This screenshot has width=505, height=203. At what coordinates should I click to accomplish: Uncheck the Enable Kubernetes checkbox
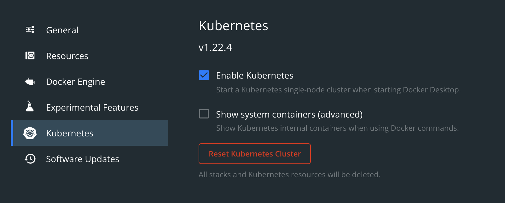click(x=204, y=75)
